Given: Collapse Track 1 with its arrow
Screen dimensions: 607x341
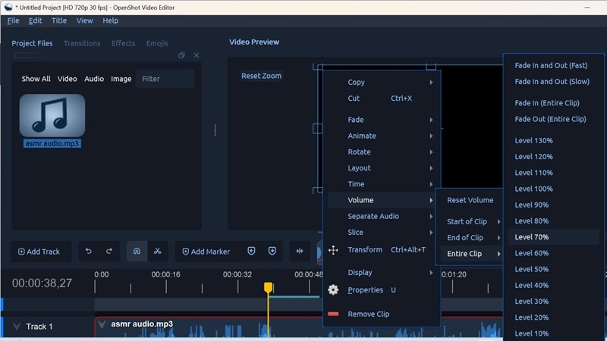Looking at the screenshot, I should click(17, 327).
